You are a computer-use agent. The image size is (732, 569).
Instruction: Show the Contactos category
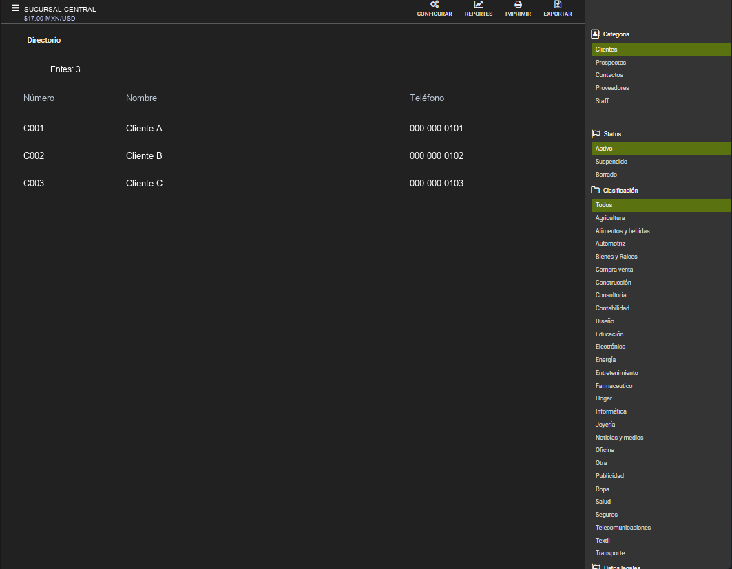(x=609, y=75)
